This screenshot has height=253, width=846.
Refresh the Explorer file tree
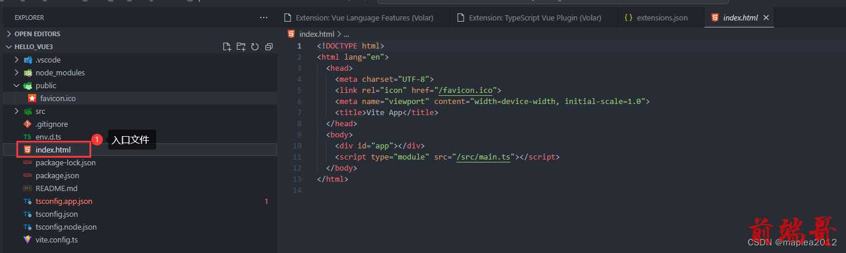pyautogui.click(x=255, y=47)
